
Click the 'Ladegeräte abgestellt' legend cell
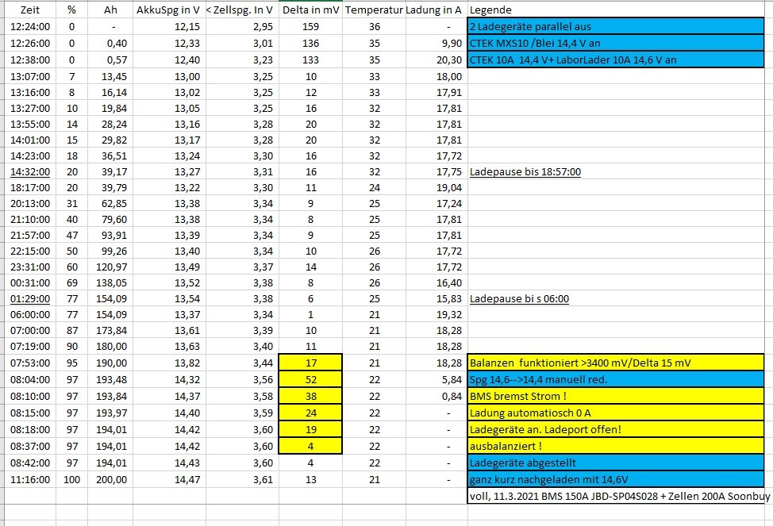coord(616,463)
